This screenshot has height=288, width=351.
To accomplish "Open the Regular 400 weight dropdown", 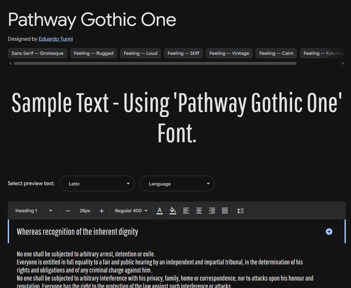I will (131, 211).
